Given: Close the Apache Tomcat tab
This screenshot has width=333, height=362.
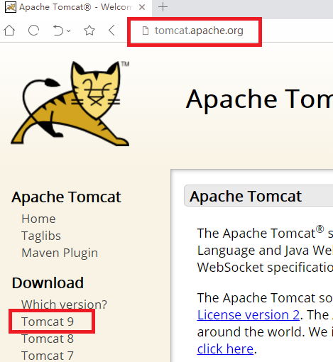Looking at the screenshot, I should (x=142, y=7).
